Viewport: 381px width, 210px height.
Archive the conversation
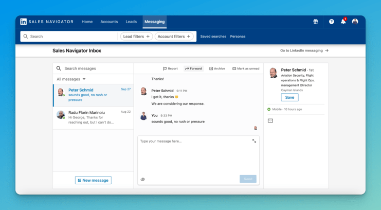pyautogui.click(x=217, y=68)
